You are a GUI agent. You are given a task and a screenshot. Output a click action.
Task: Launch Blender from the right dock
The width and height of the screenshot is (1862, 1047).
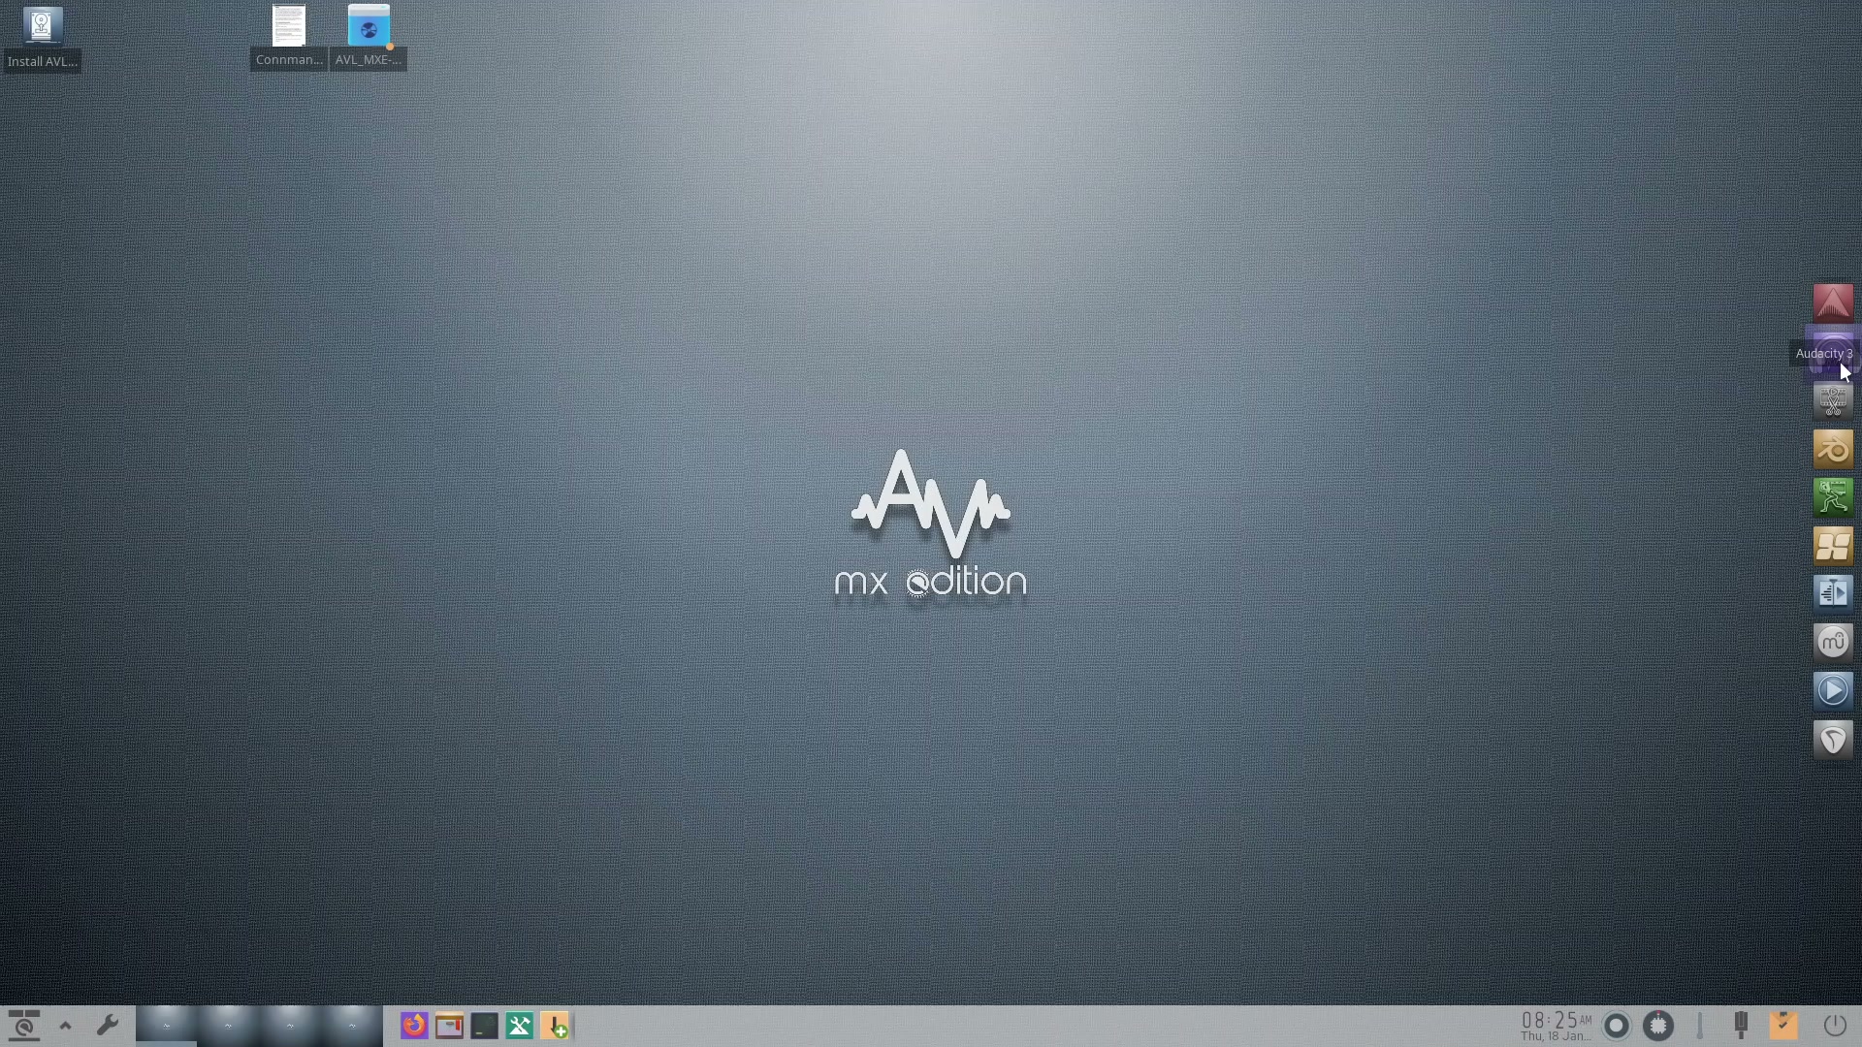pos(1832,449)
